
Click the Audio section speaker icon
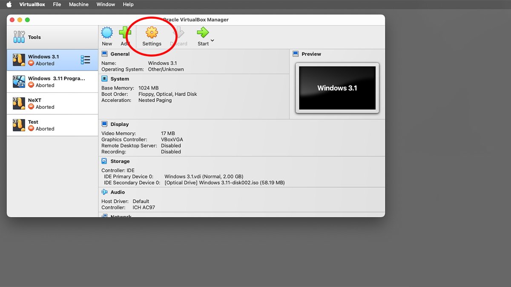104,192
